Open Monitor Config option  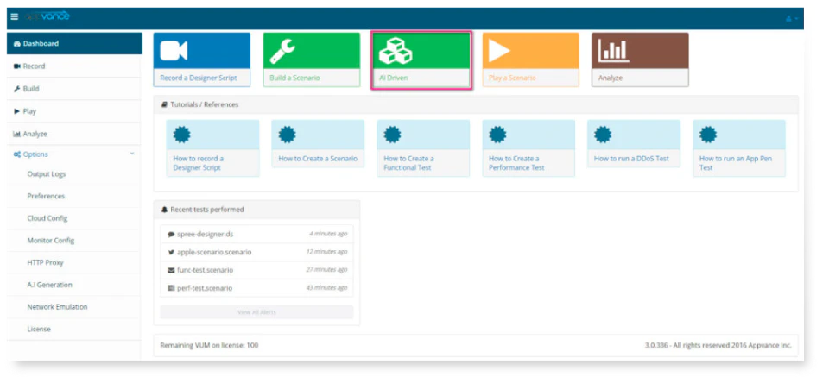tap(51, 241)
